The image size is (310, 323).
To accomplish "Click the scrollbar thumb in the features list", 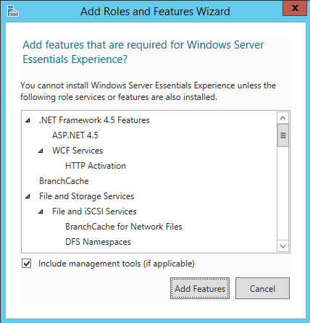I will click(283, 135).
